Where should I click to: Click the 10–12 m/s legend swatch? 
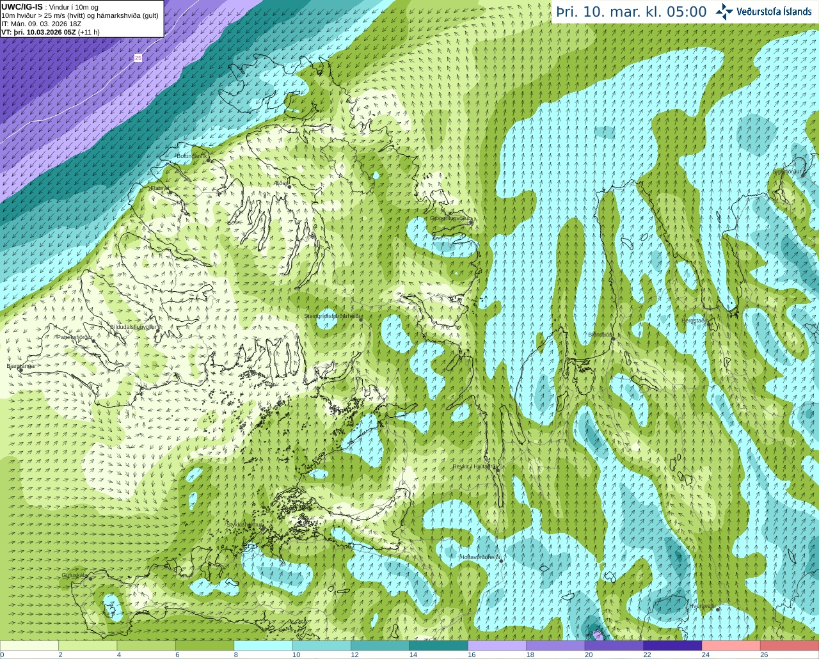coord(322,646)
